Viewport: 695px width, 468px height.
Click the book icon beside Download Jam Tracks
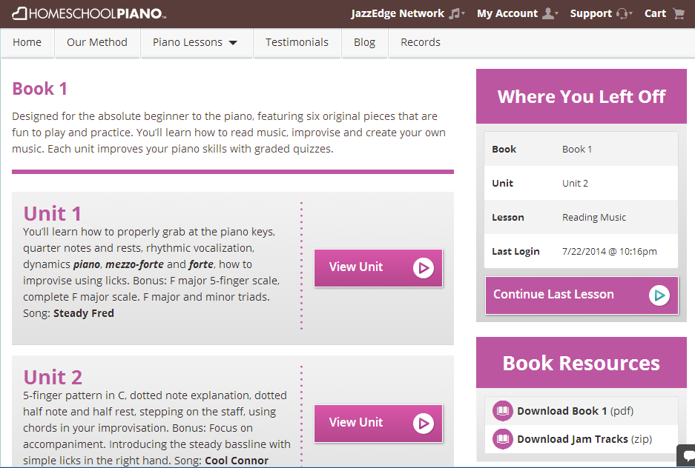[503, 439]
